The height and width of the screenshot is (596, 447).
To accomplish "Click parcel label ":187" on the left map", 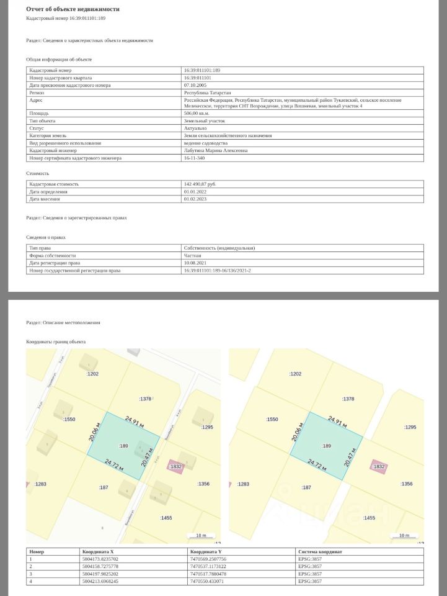I will point(104,487).
